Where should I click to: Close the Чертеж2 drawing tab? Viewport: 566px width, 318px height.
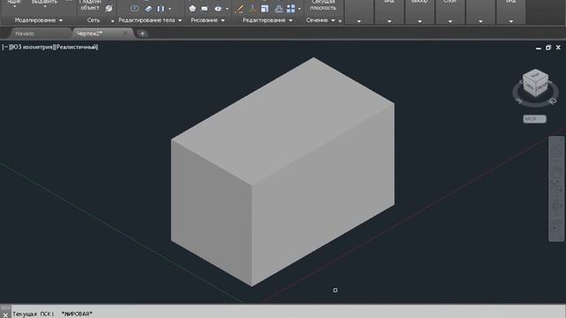pos(125,34)
